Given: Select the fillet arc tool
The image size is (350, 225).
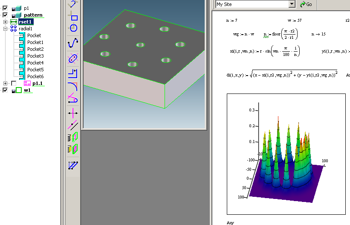Looking at the screenshot, I should coord(73,86).
